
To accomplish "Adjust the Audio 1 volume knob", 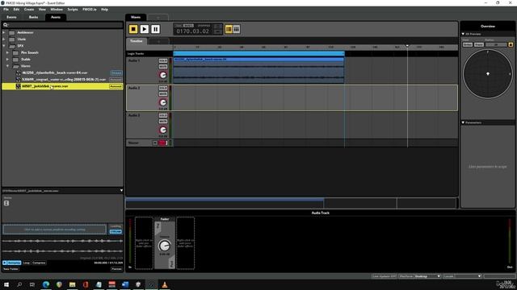I will click(163, 75).
